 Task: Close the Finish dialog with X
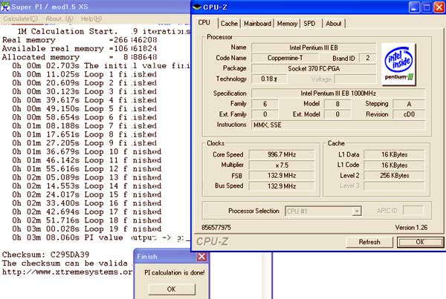(201, 257)
